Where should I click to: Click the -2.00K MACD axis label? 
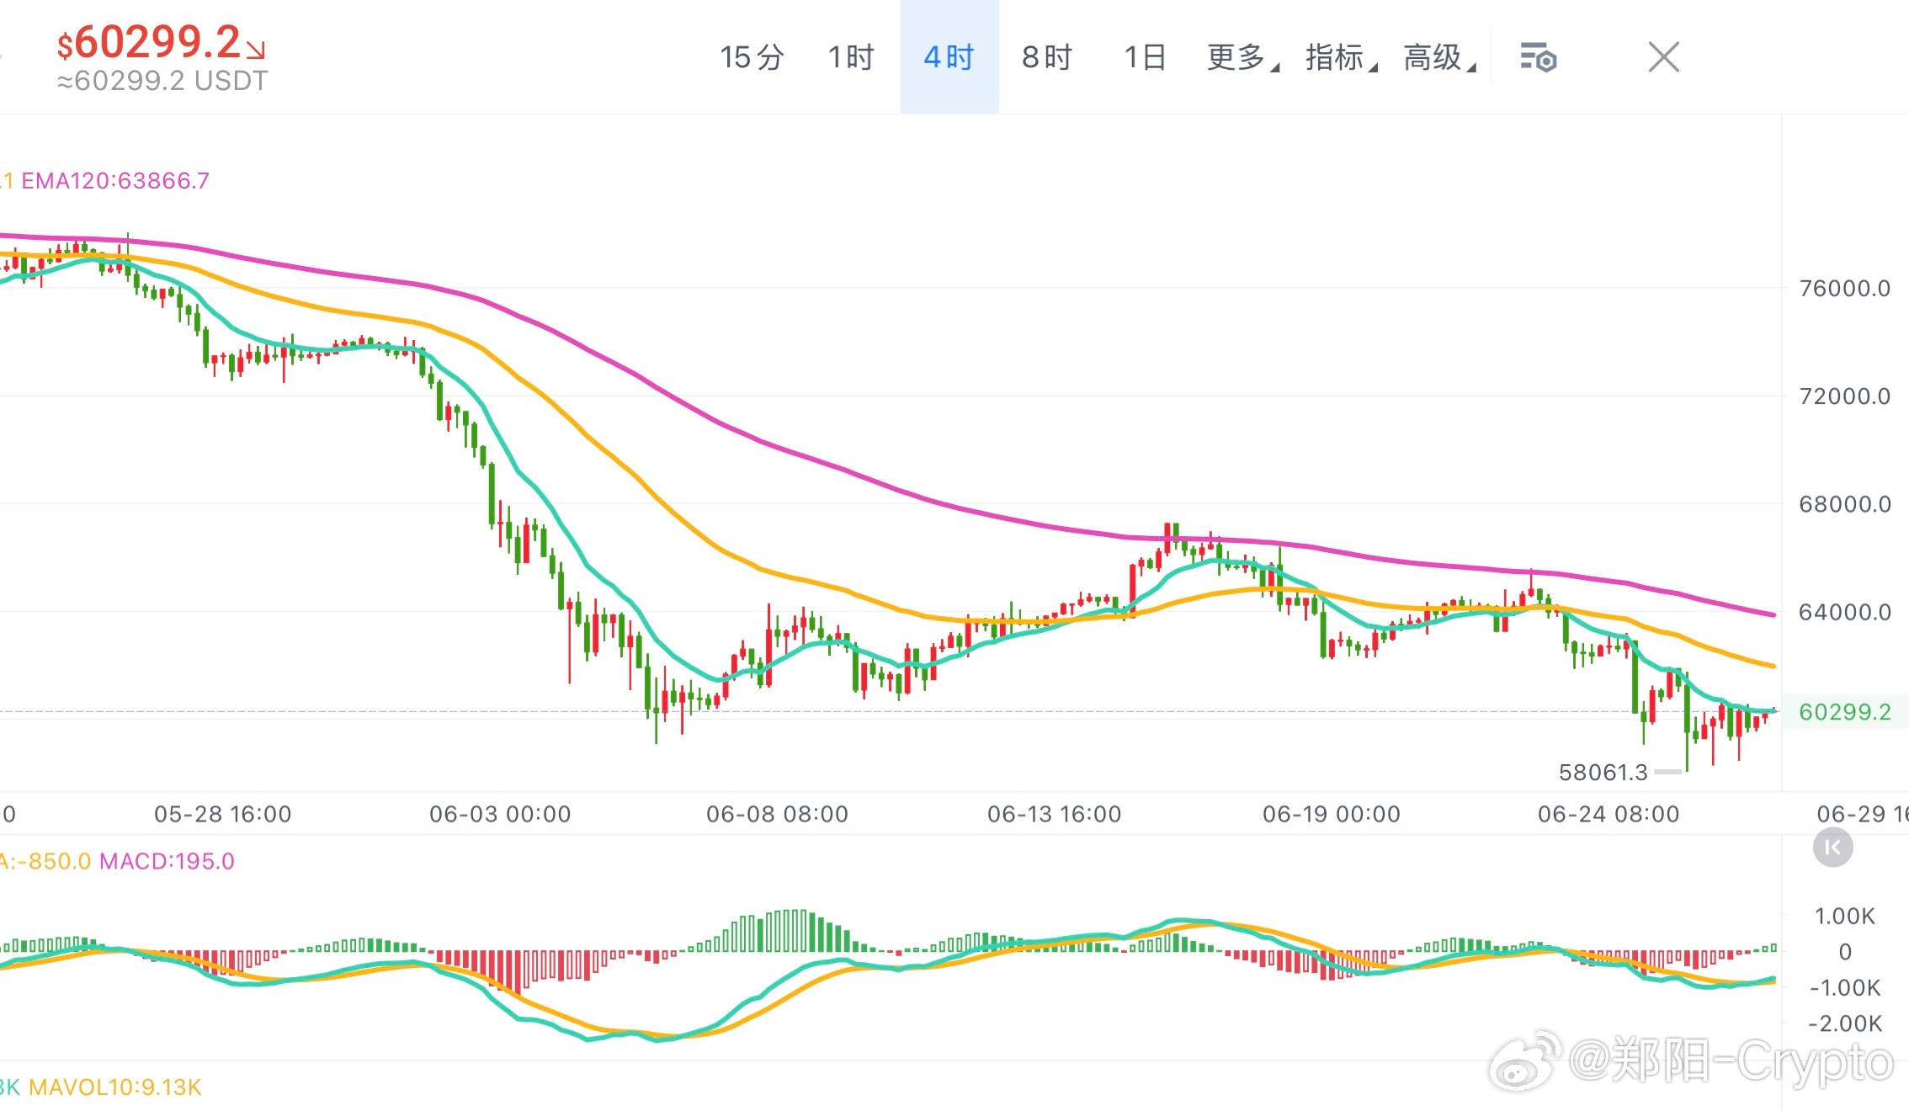click(1845, 1023)
